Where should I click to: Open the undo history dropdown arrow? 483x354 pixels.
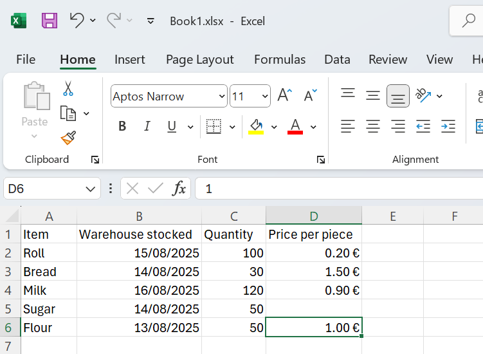click(x=93, y=21)
